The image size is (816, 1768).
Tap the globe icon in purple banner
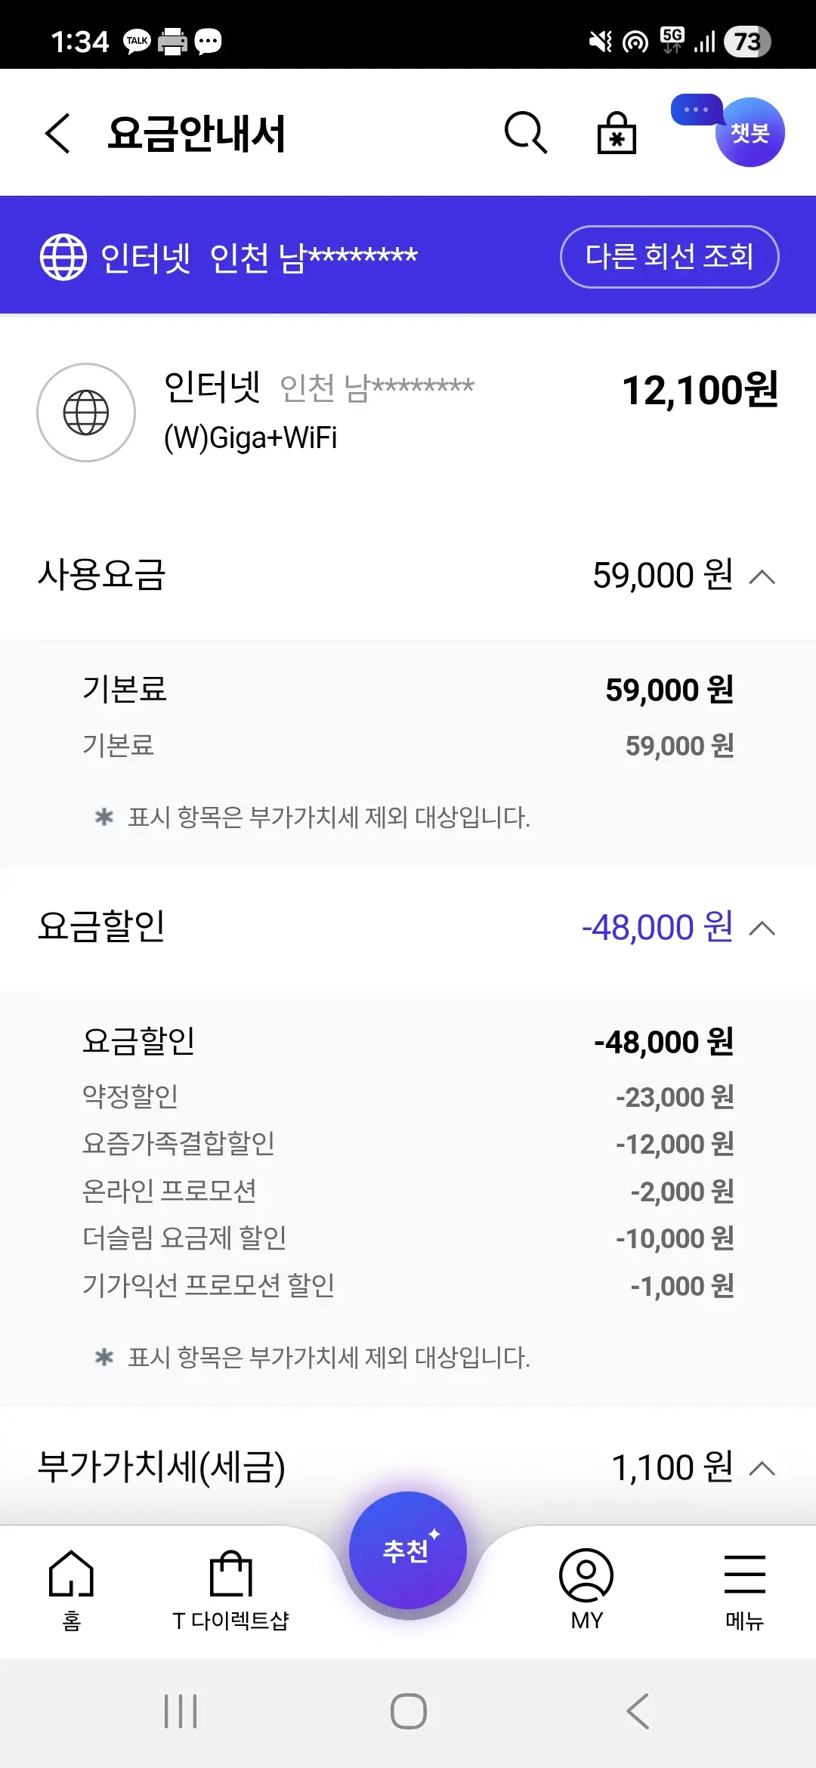point(63,257)
